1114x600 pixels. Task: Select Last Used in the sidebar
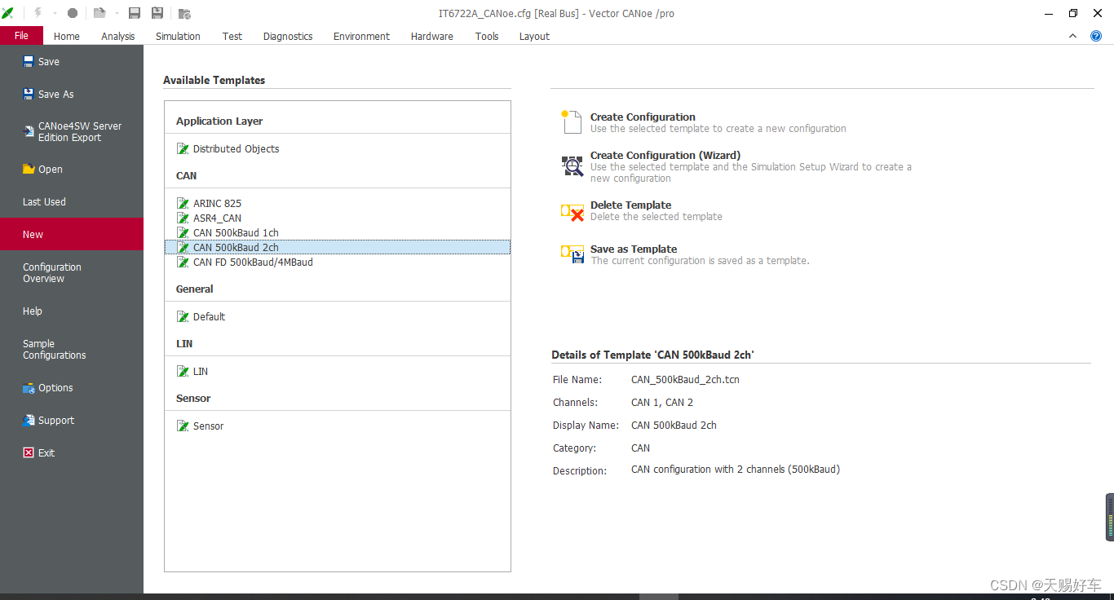(x=72, y=201)
